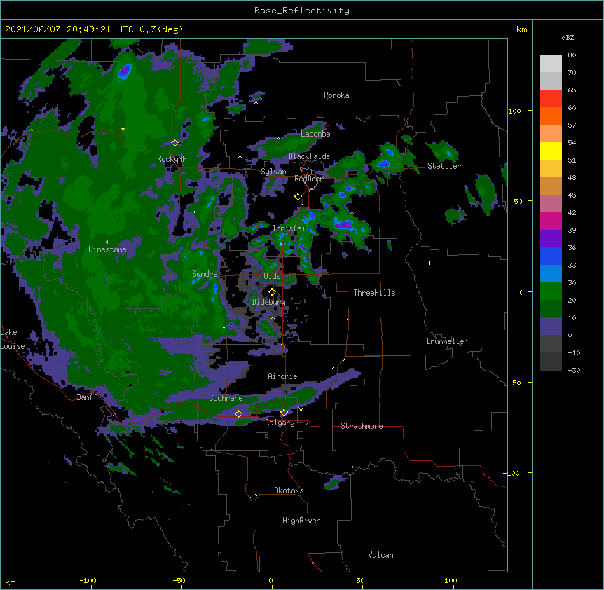Select the Vulcan label
Viewport: 604px width, 590px height.
[380, 555]
